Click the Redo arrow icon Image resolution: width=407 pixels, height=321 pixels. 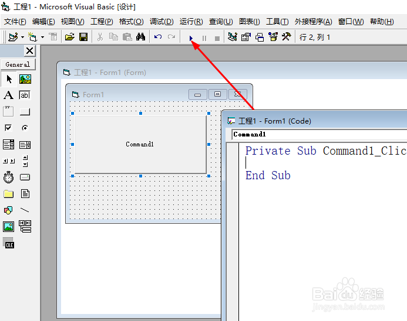pos(171,37)
